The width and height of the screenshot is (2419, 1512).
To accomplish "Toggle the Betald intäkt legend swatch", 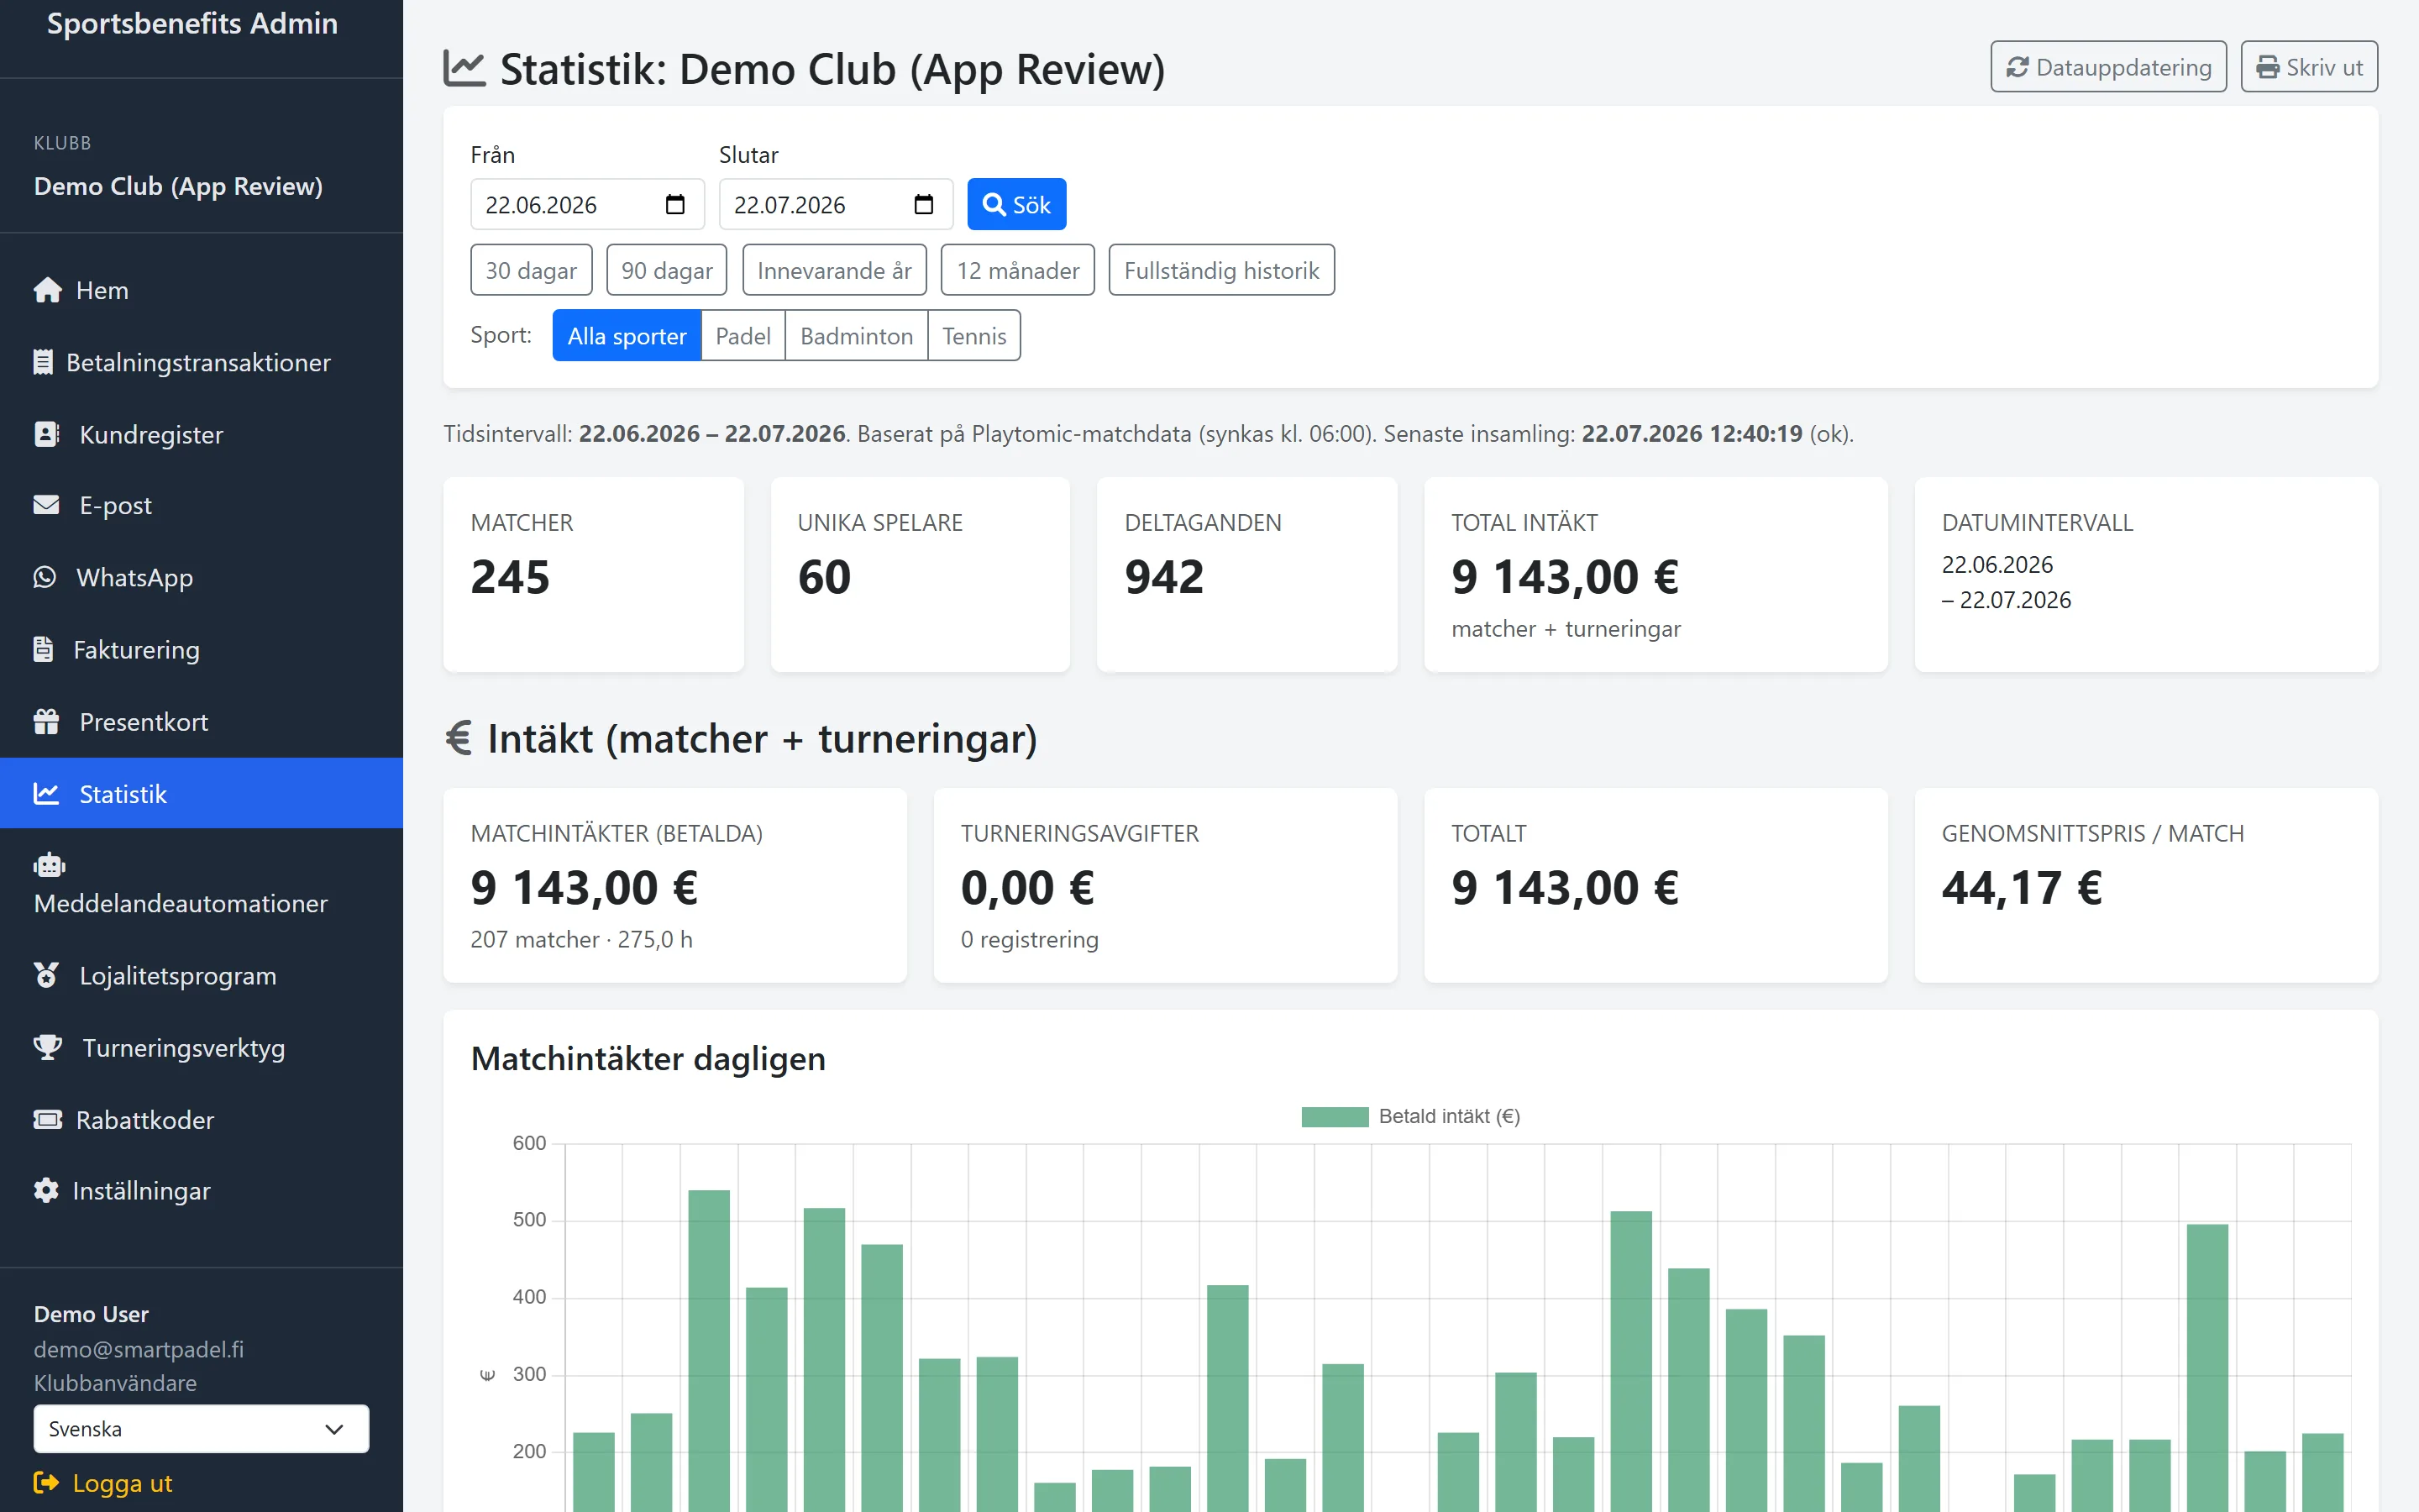I will 1335,1116.
